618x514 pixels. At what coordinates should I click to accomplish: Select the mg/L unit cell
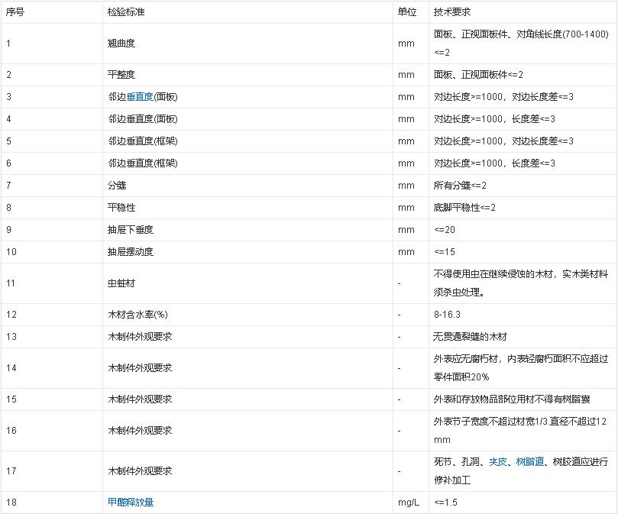click(x=408, y=502)
